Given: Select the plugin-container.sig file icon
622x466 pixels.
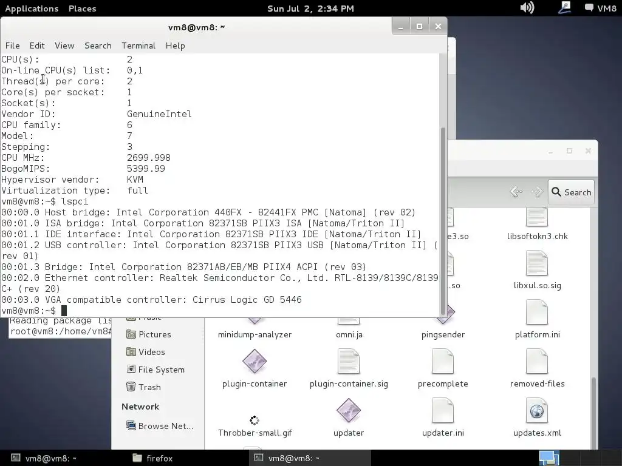Looking at the screenshot, I should 349,361.
